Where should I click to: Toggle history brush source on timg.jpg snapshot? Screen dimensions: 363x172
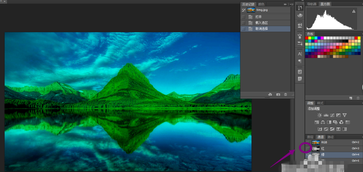243,10
